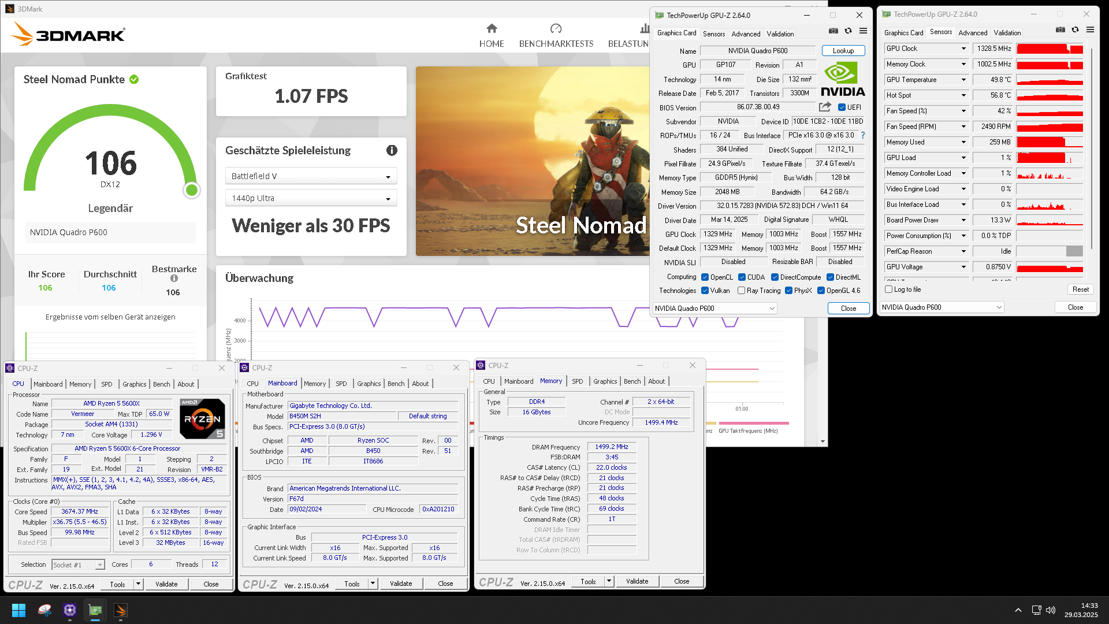Toggle the CUDA checkbox
1109x624 pixels.
(742, 277)
